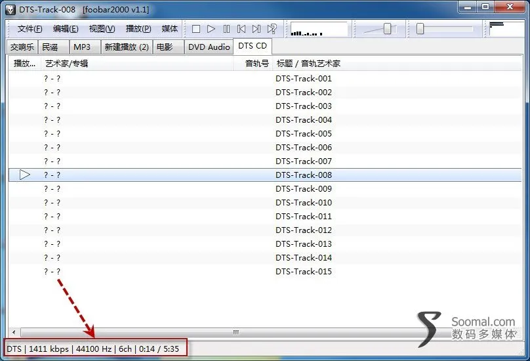
Task: Click the seek bar handle
Action: [x=420, y=29]
